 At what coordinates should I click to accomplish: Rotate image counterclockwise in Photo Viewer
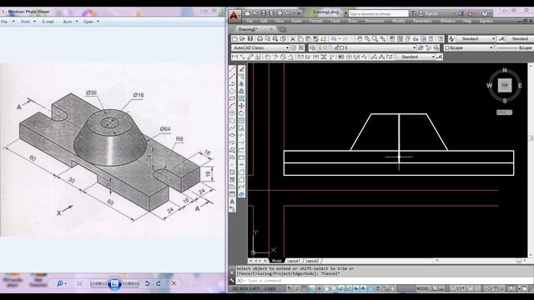point(147,283)
